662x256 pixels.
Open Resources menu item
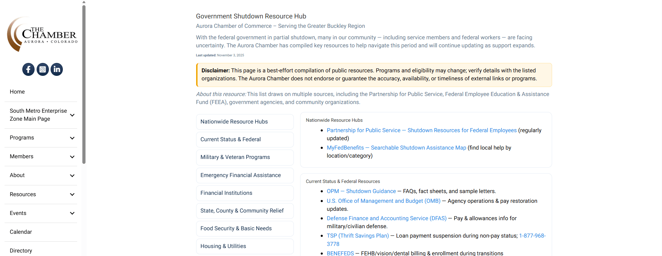tap(23, 194)
